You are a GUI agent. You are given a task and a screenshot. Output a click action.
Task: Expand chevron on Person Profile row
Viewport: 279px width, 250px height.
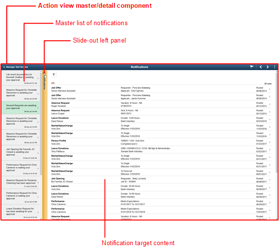(270, 142)
